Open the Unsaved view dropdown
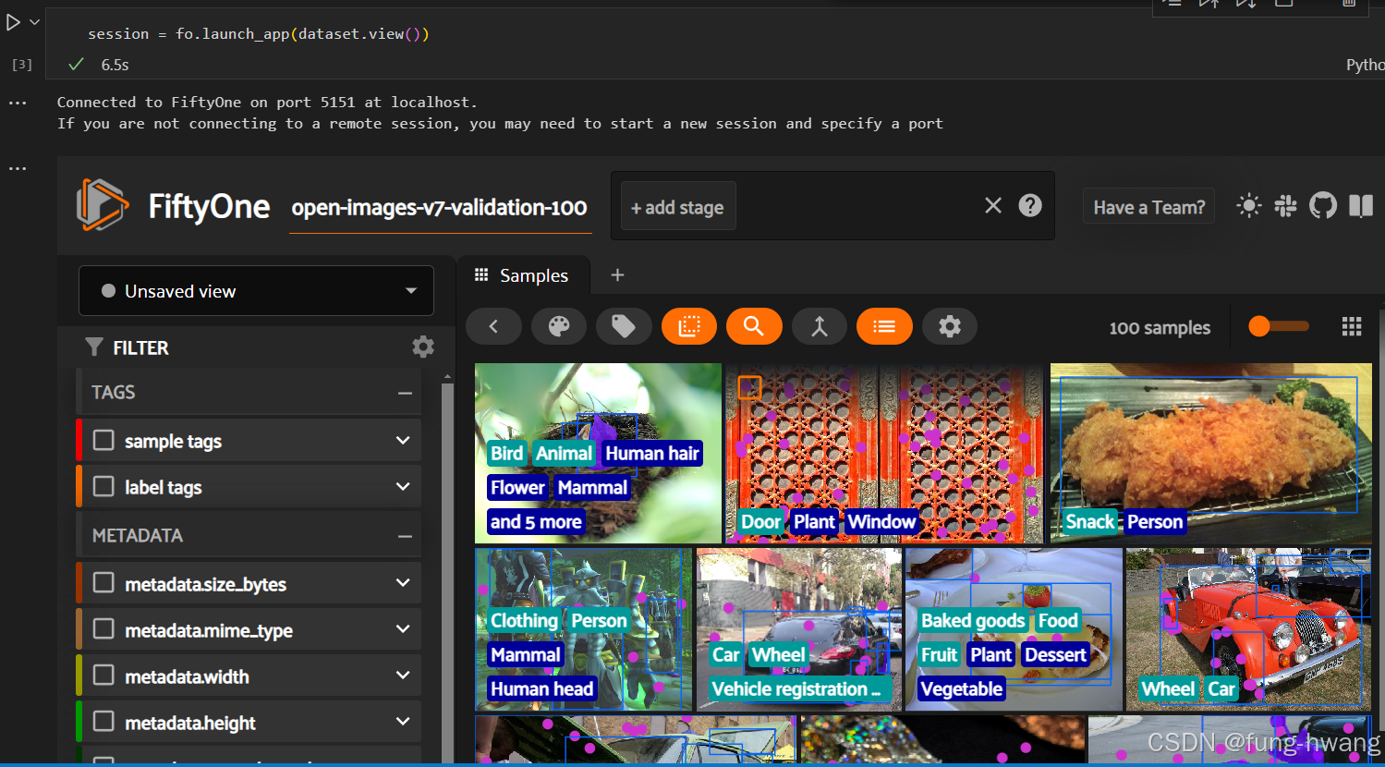Image resolution: width=1385 pixels, height=767 pixels. coord(256,291)
